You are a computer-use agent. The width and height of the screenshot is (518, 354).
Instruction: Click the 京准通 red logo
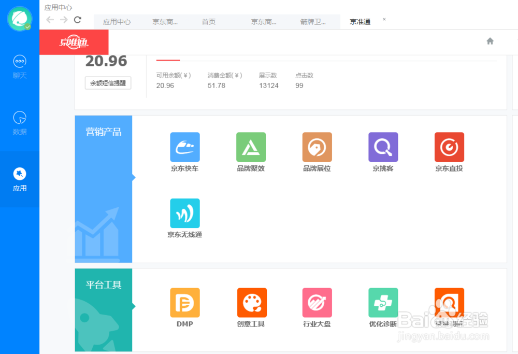pyautogui.click(x=74, y=42)
